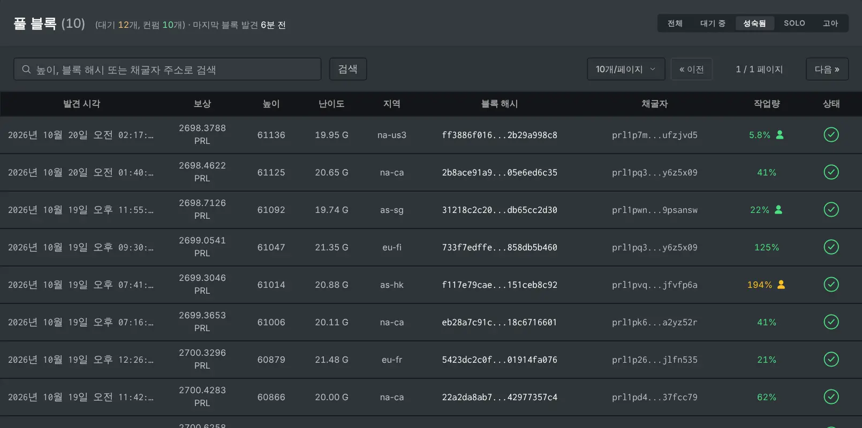Screen dimensions: 862x428
Task: Focus the block search input field
Action: [167, 69]
